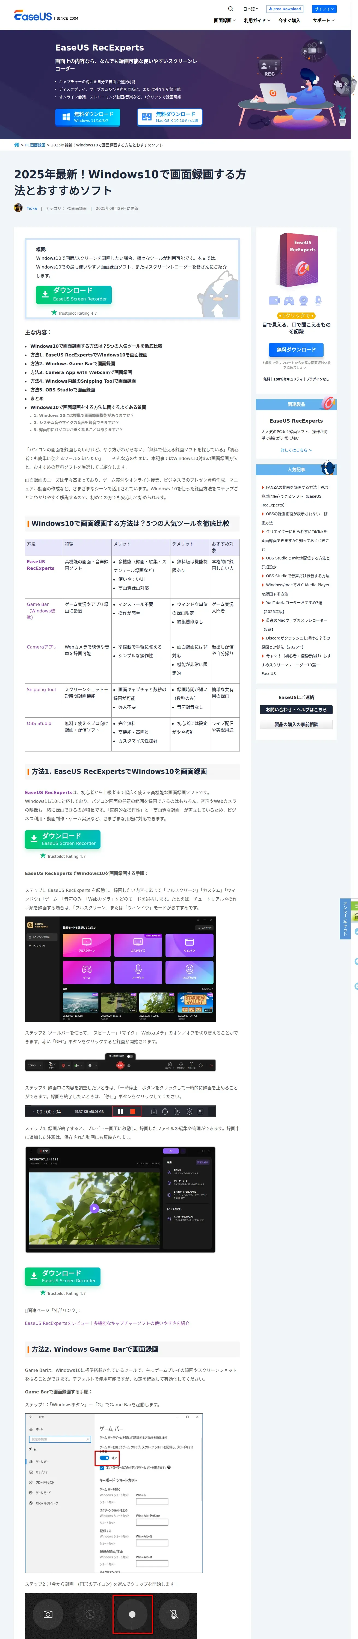Image resolution: width=358 pixels, height=1639 pixels.
Task: Open 最高のMacウェブカメラレコーダー article
Action: pos(295,624)
